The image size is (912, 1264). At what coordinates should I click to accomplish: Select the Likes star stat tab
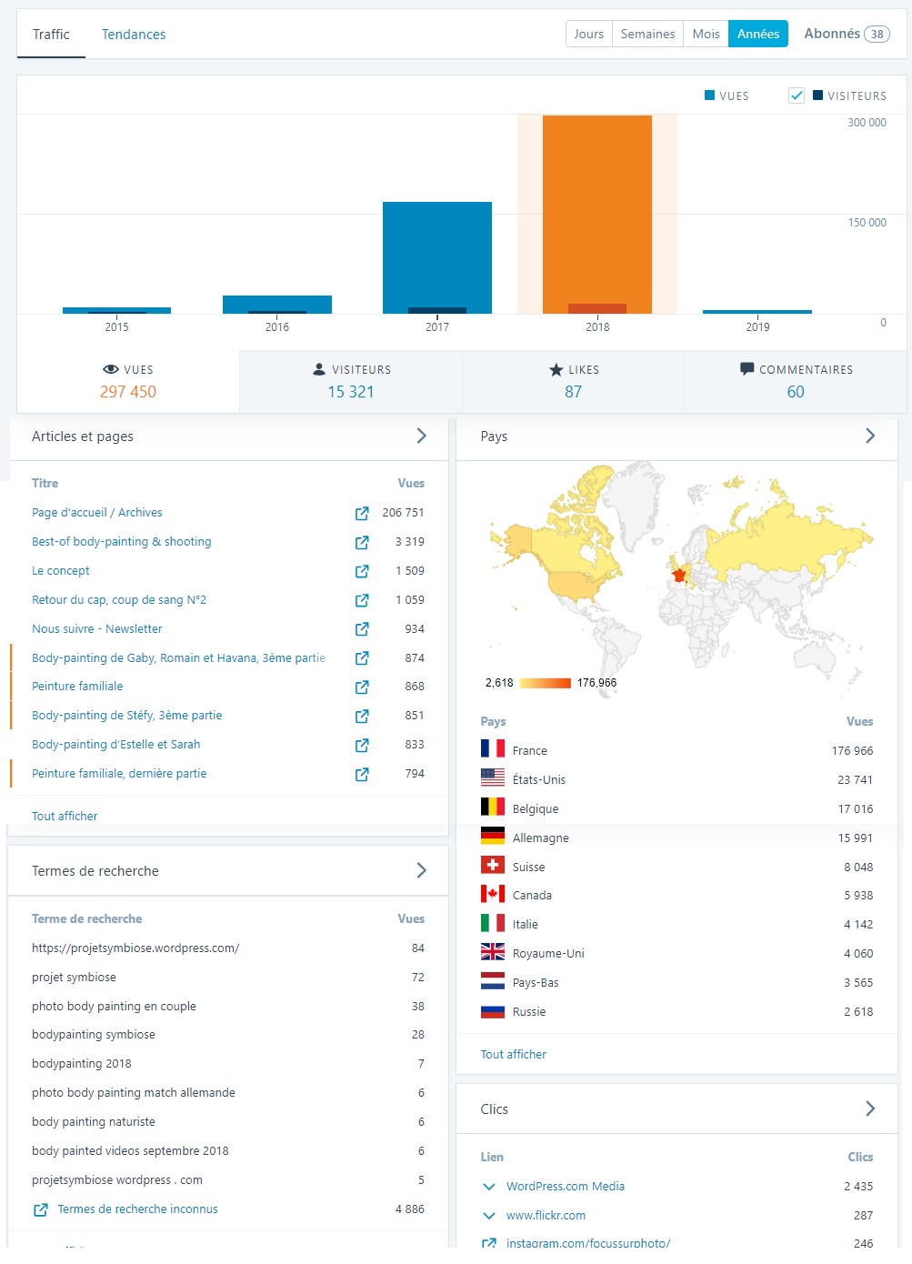point(573,382)
